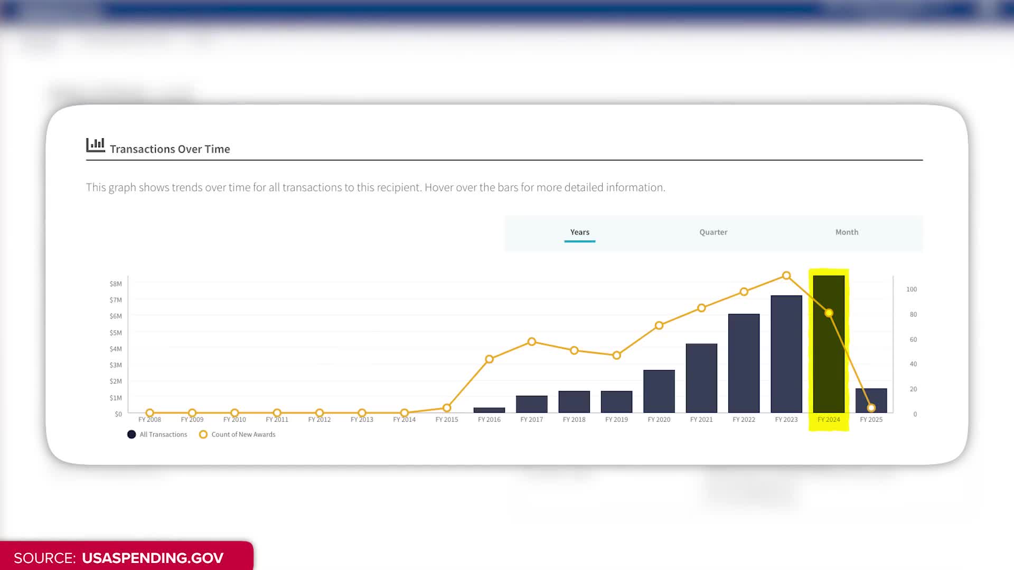
Task: Click the bar chart icon beside Transactions Over Time
Action: point(95,145)
